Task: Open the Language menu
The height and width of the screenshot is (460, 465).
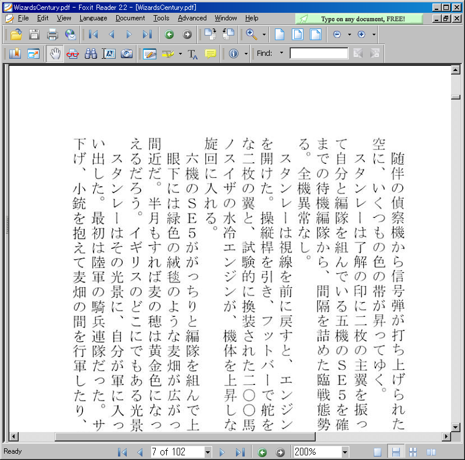Action: (x=93, y=18)
